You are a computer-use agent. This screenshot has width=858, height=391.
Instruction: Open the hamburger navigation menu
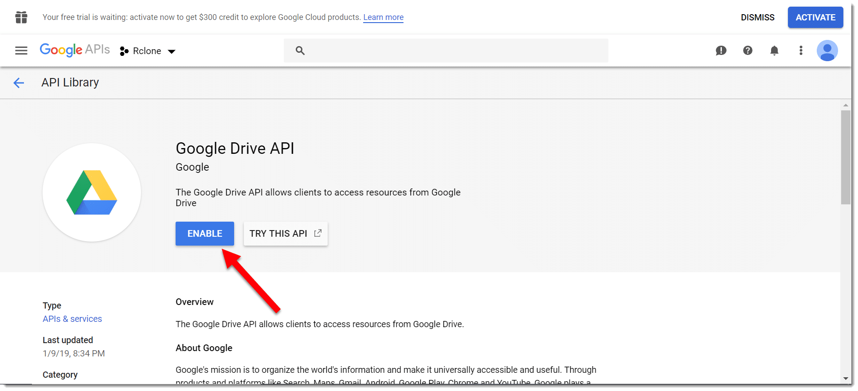pos(21,51)
